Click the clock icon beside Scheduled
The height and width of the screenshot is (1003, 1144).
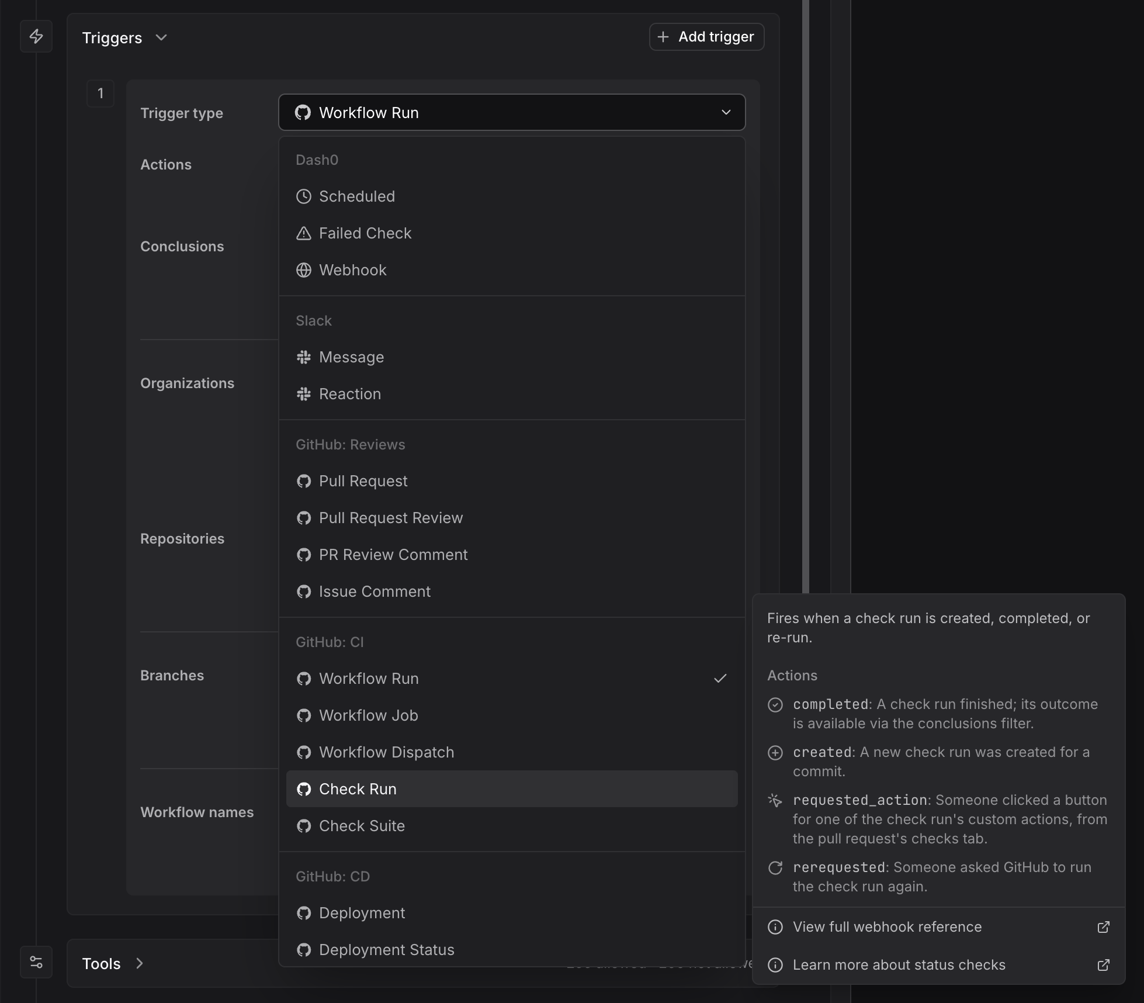304,196
